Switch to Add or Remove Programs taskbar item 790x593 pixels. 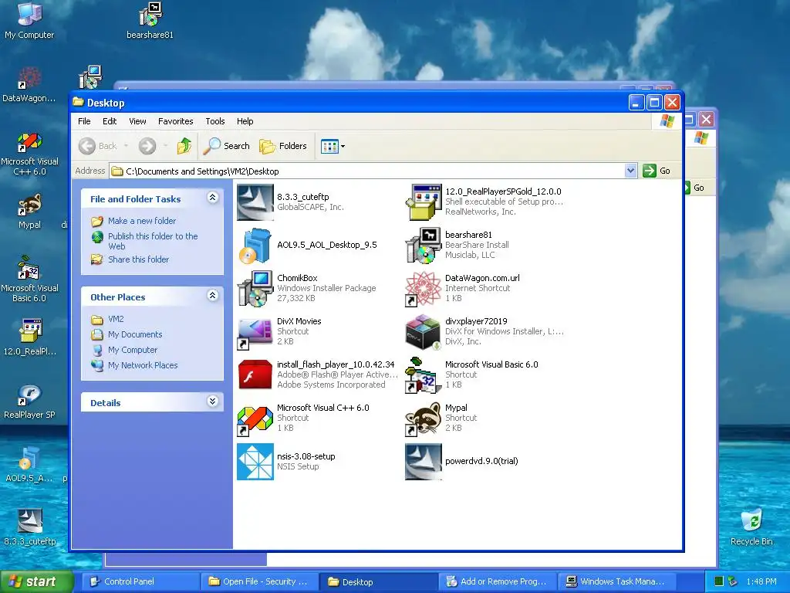click(x=498, y=582)
